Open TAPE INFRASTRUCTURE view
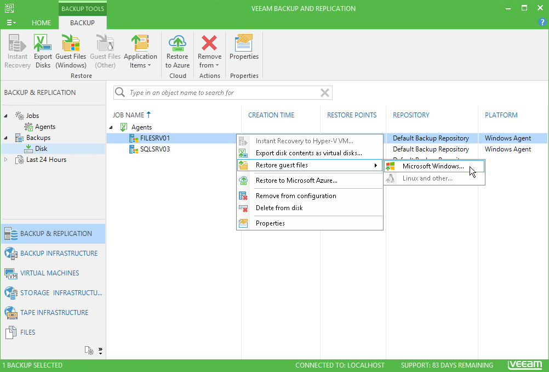The height and width of the screenshot is (372, 549). pos(53,312)
